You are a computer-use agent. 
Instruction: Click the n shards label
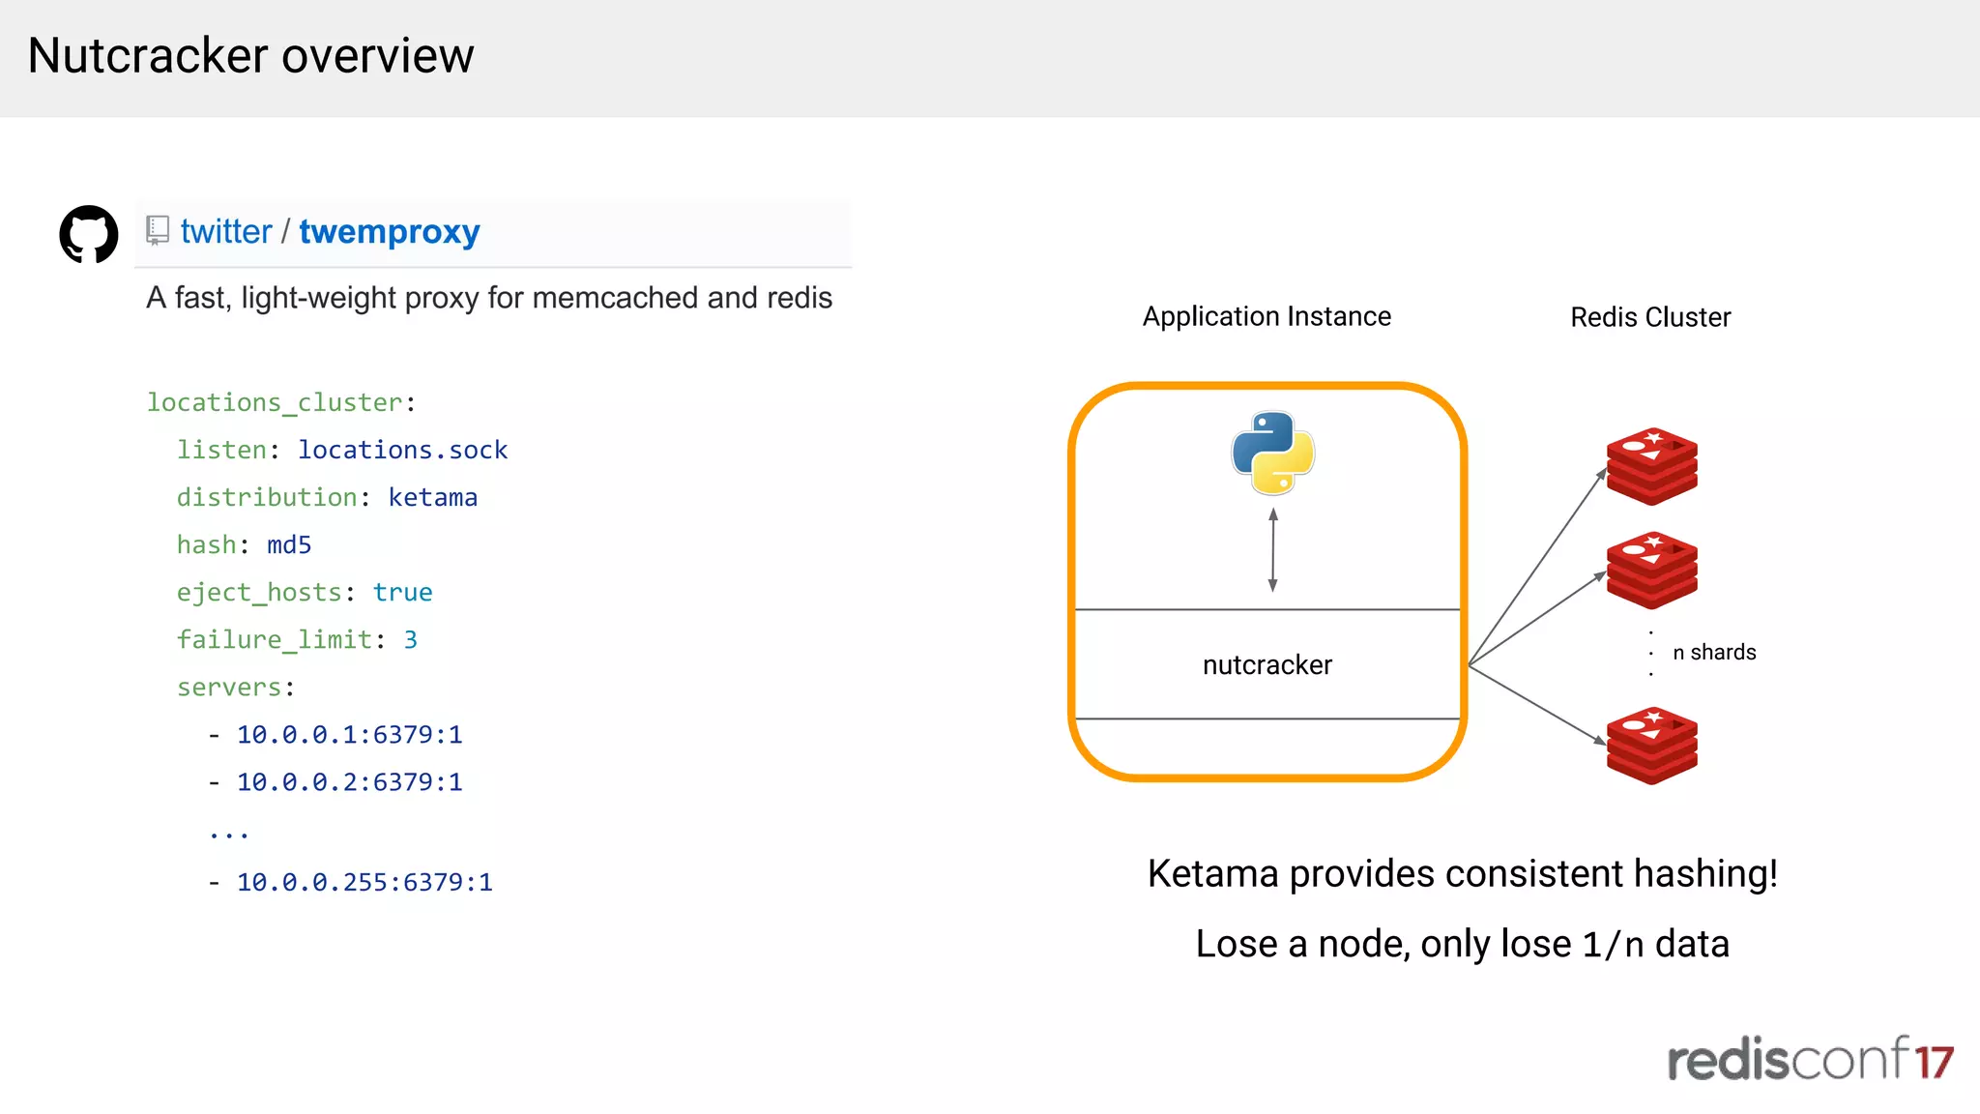(1714, 653)
